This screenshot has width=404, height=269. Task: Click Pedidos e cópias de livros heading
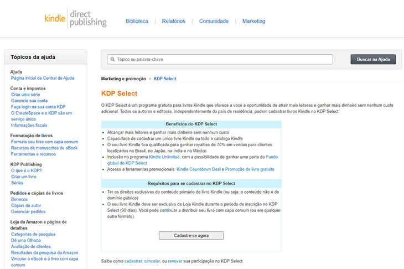(x=37, y=193)
